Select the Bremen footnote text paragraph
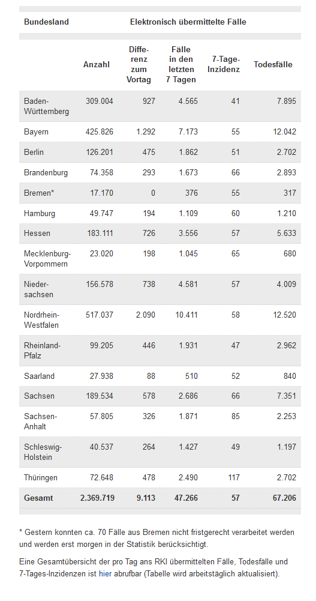The image size is (316, 601). tap(157, 538)
